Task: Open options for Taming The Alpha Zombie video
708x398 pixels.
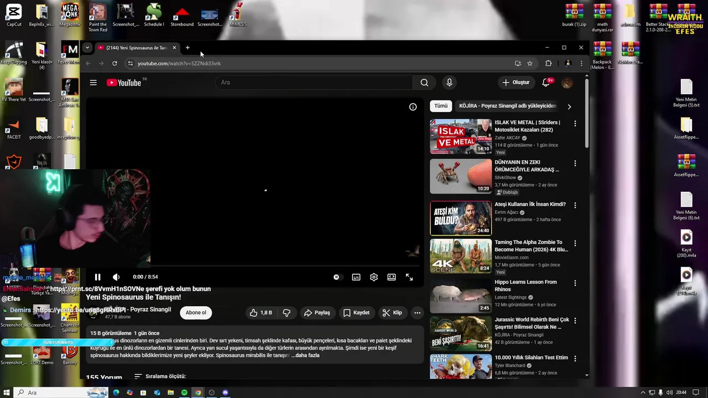Action: click(x=575, y=243)
